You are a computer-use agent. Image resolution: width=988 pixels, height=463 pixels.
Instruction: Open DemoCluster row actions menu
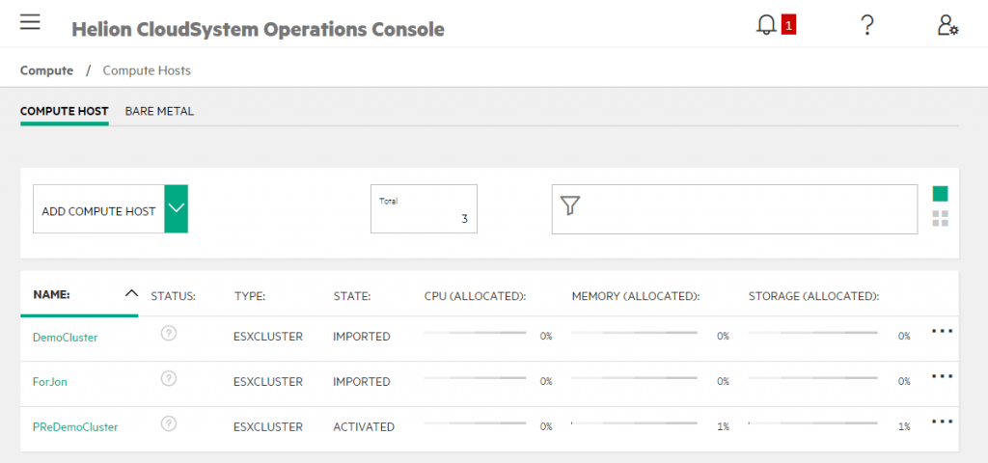(942, 331)
